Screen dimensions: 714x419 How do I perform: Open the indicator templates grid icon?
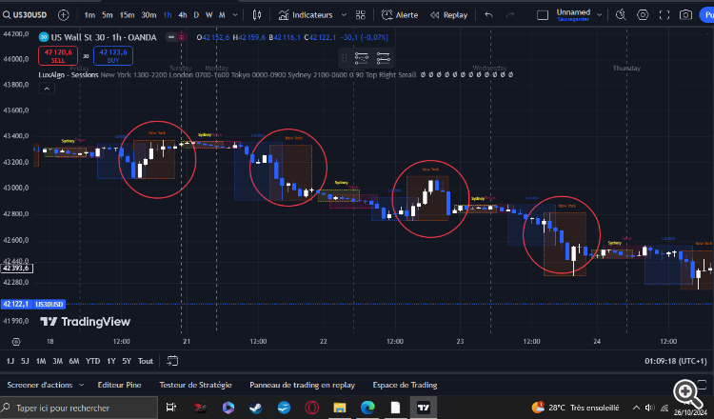point(361,15)
